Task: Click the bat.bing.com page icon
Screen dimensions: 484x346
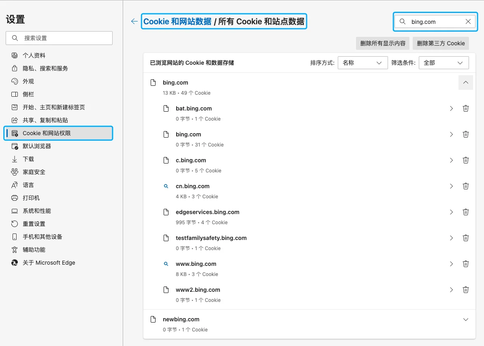Action: click(x=166, y=108)
